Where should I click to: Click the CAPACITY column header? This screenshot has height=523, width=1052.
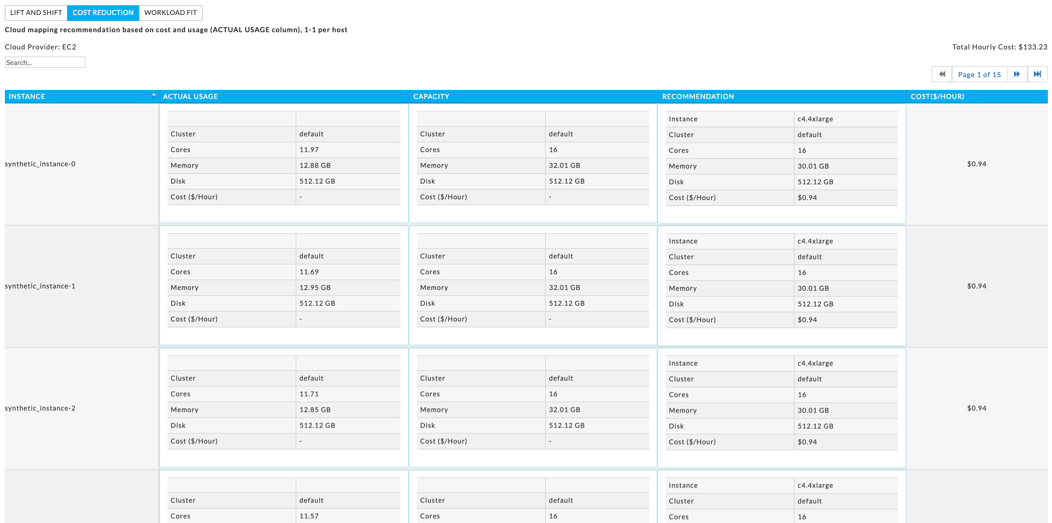click(431, 96)
